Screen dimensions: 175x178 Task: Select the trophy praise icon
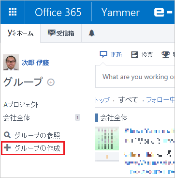click(165, 55)
